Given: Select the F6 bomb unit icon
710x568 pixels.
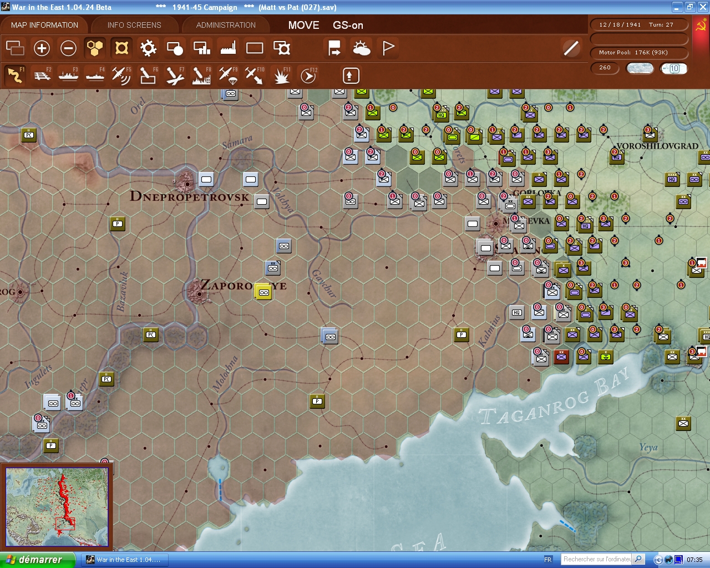Looking at the screenshot, I should [148, 75].
